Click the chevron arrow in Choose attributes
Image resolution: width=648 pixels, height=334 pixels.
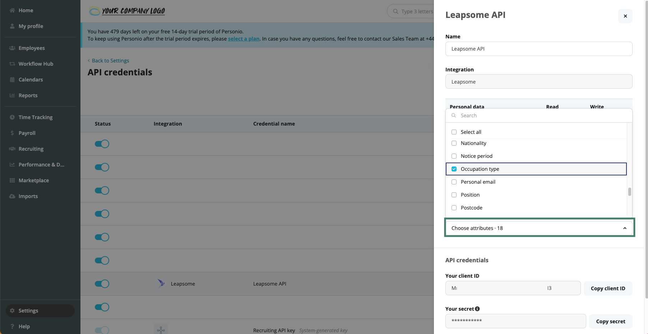coord(625,228)
